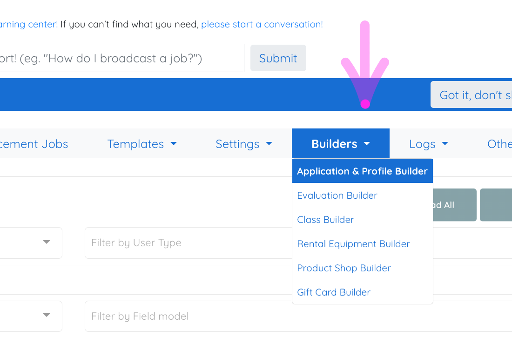Viewport: 512px width, 350px height.
Task: Select Rental Equipment Builder
Action: click(x=353, y=244)
